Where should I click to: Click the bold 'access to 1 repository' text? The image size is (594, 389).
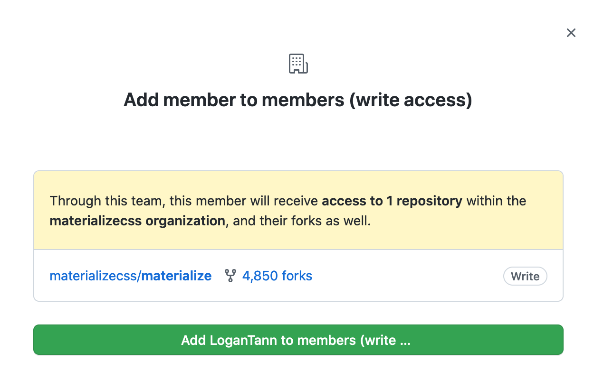tap(392, 201)
